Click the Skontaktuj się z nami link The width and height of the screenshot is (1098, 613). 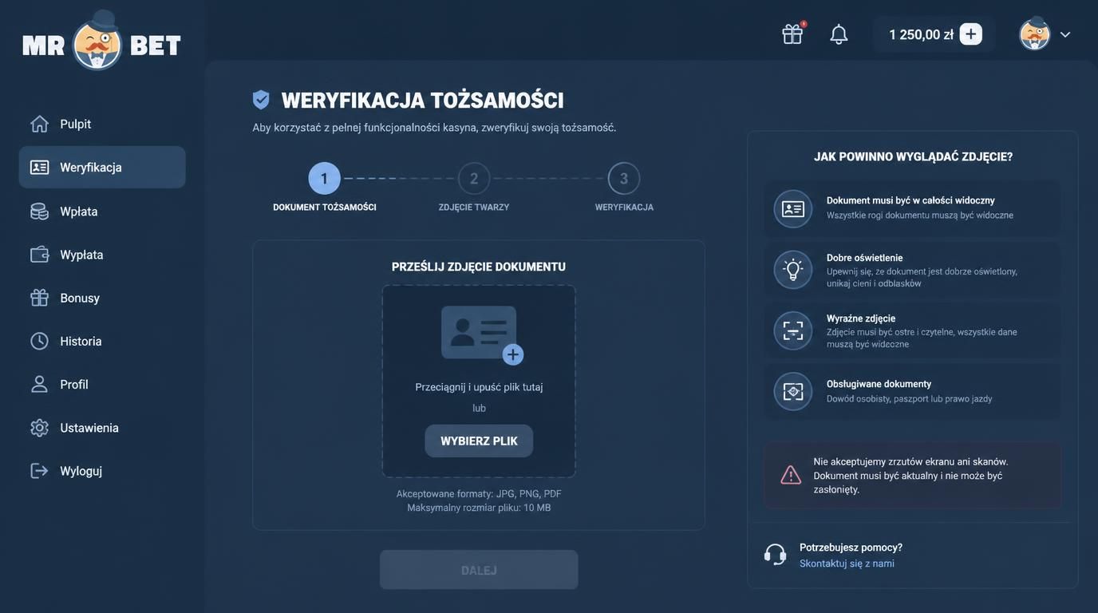coord(847,564)
